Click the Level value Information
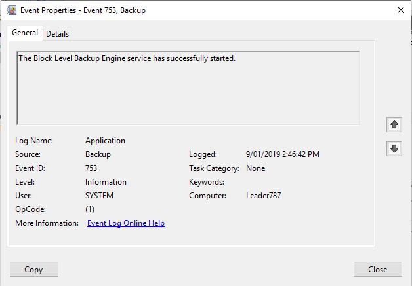The width and height of the screenshot is (412, 286). tap(106, 182)
